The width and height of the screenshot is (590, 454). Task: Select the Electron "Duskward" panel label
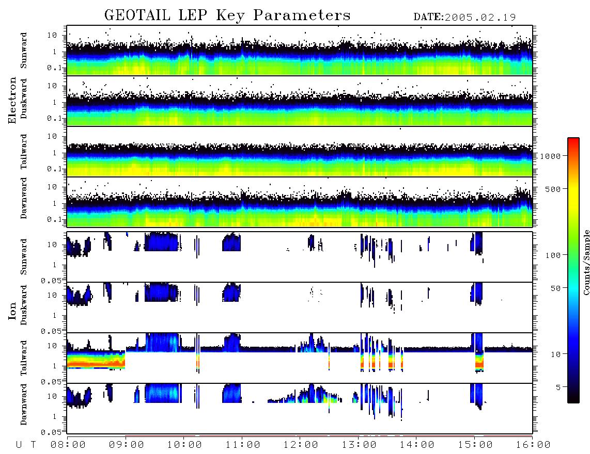point(24,99)
